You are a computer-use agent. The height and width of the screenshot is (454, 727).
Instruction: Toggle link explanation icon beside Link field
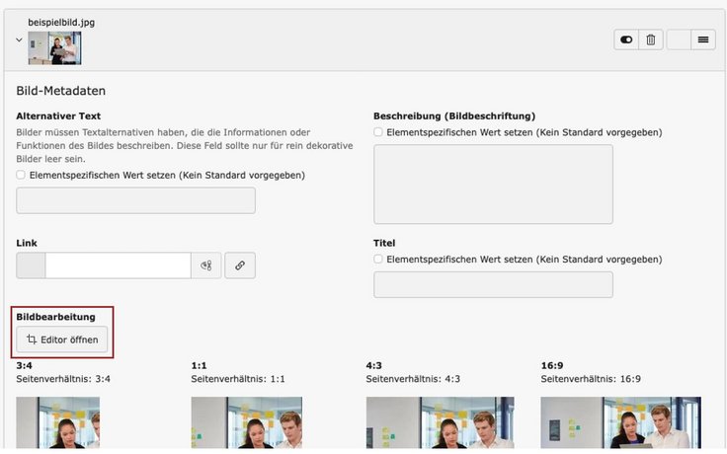(206, 265)
